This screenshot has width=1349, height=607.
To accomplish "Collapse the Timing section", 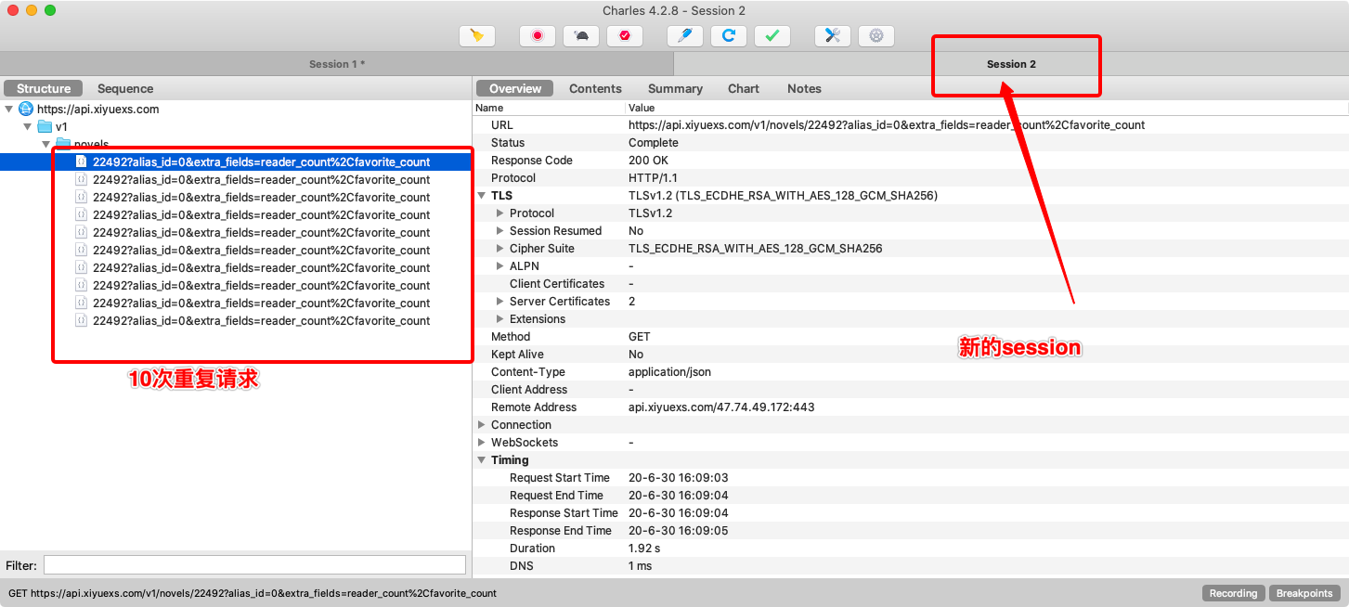I will pyautogui.click(x=481, y=460).
